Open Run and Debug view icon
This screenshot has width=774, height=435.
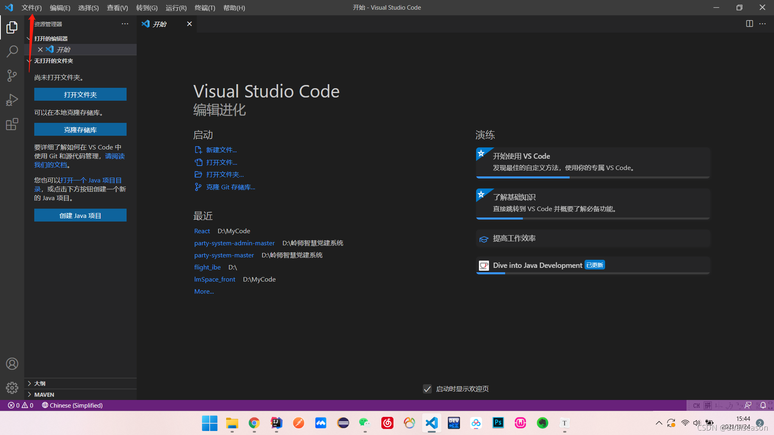(12, 100)
